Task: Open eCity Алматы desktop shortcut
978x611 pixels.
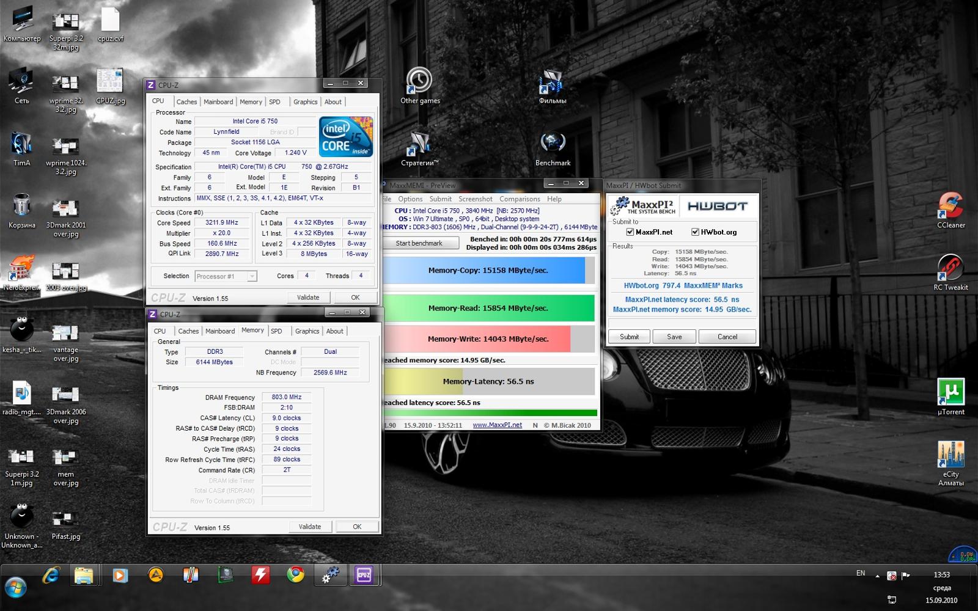Action: [950, 463]
